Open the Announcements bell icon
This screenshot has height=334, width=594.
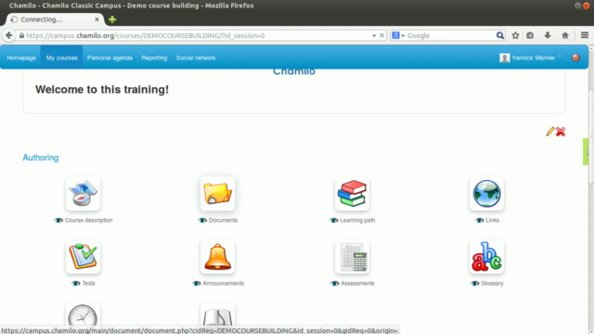point(217,256)
